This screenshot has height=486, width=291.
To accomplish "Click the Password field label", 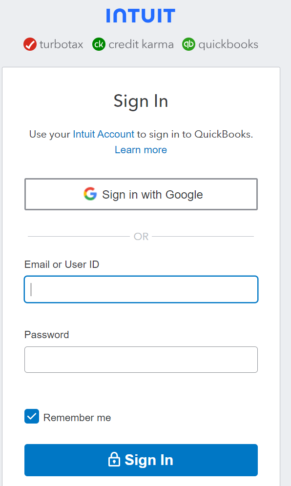I will pyautogui.click(x=46, y=335).
